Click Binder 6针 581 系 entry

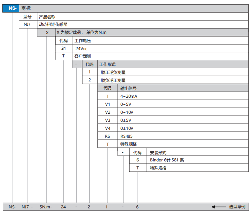pos(167,160)
